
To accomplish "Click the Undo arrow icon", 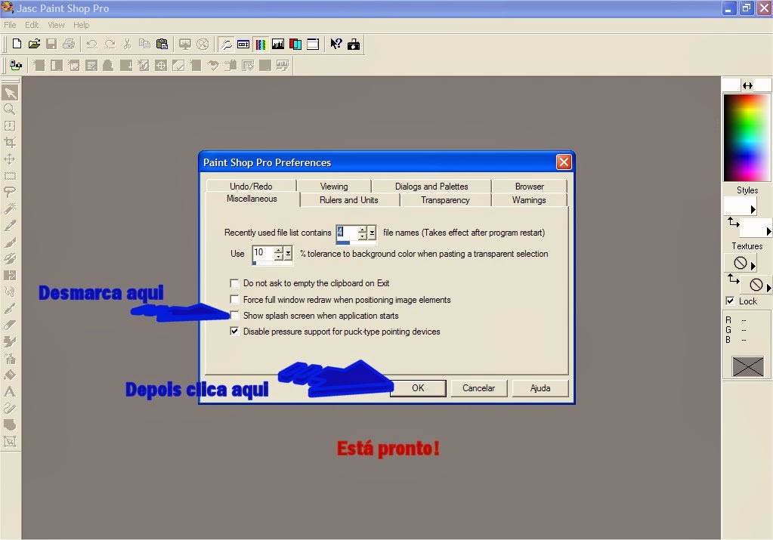I will pyautogui.click(x=91, y=45).
